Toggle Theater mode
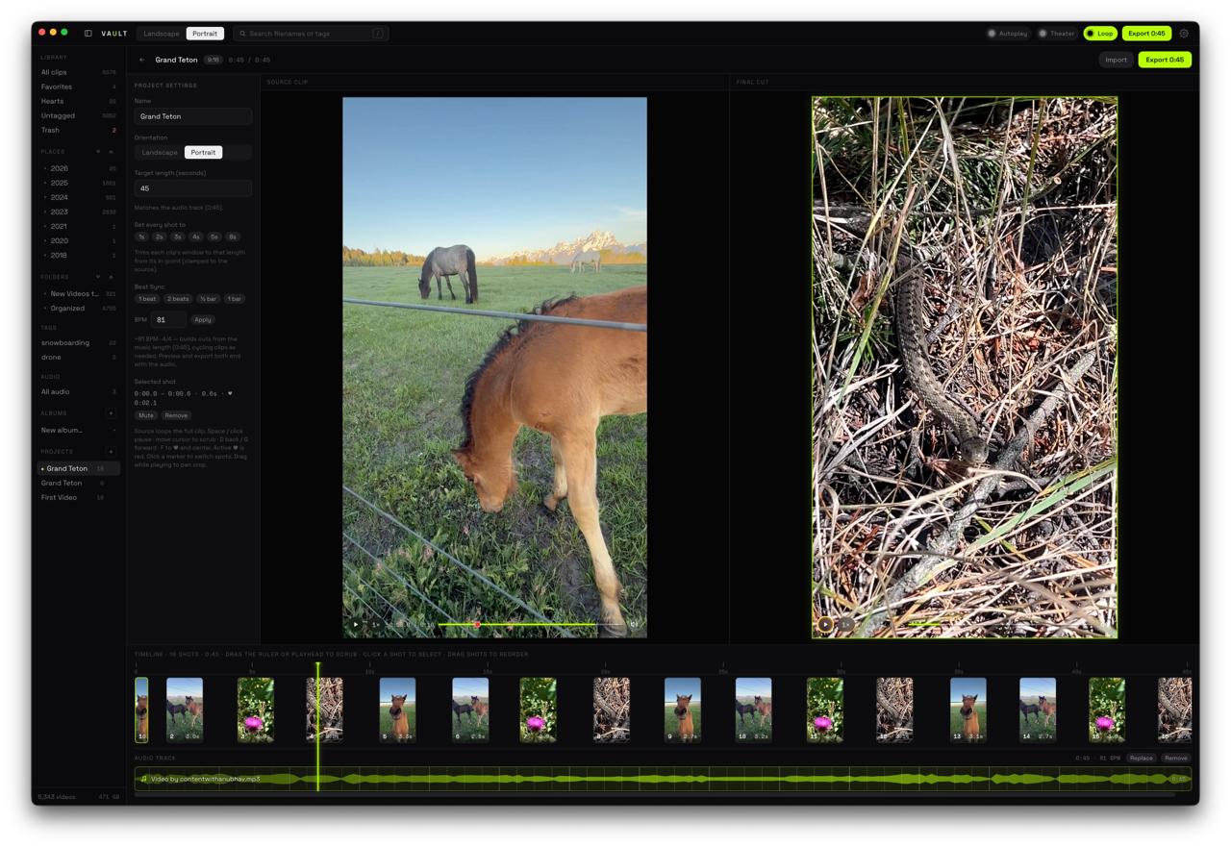Image resolution: width=1231 pixels, height=847 pixels. 1056,34
